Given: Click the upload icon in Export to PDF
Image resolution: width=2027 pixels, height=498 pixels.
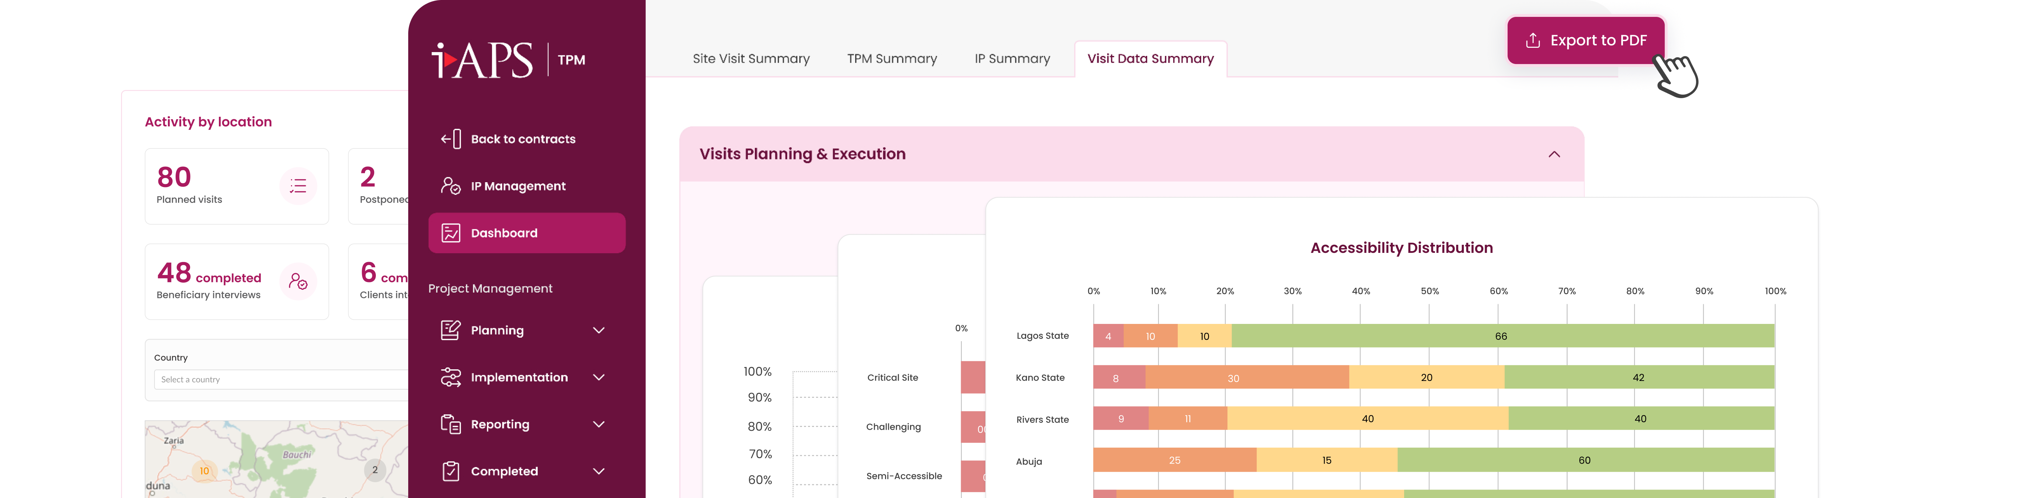Looking at the screenshot, I should click(x=1533, y=40).
